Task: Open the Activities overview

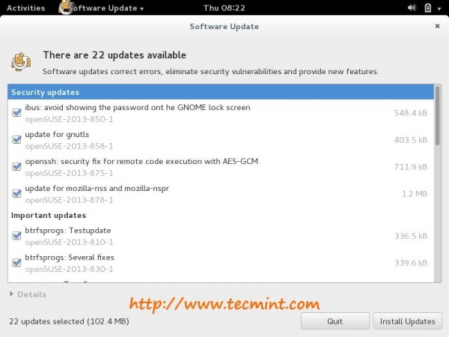Action: pos(25,8)
